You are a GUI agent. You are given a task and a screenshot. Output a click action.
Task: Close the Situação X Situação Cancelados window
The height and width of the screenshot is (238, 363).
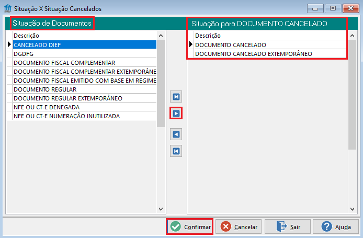click(350, 8)
